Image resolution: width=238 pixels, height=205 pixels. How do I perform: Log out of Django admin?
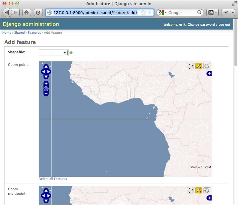coord(224,24)
